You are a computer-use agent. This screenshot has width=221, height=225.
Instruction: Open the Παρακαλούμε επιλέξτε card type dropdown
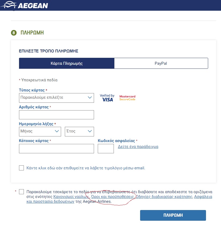coord(57,98)
